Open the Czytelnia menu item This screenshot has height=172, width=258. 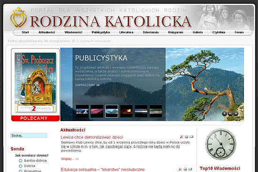(219, 32)
